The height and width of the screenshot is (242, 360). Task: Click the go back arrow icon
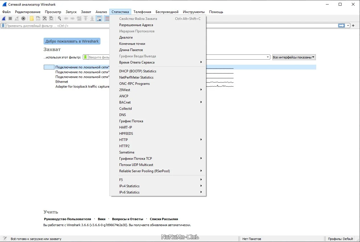click(x=66, y=18)
